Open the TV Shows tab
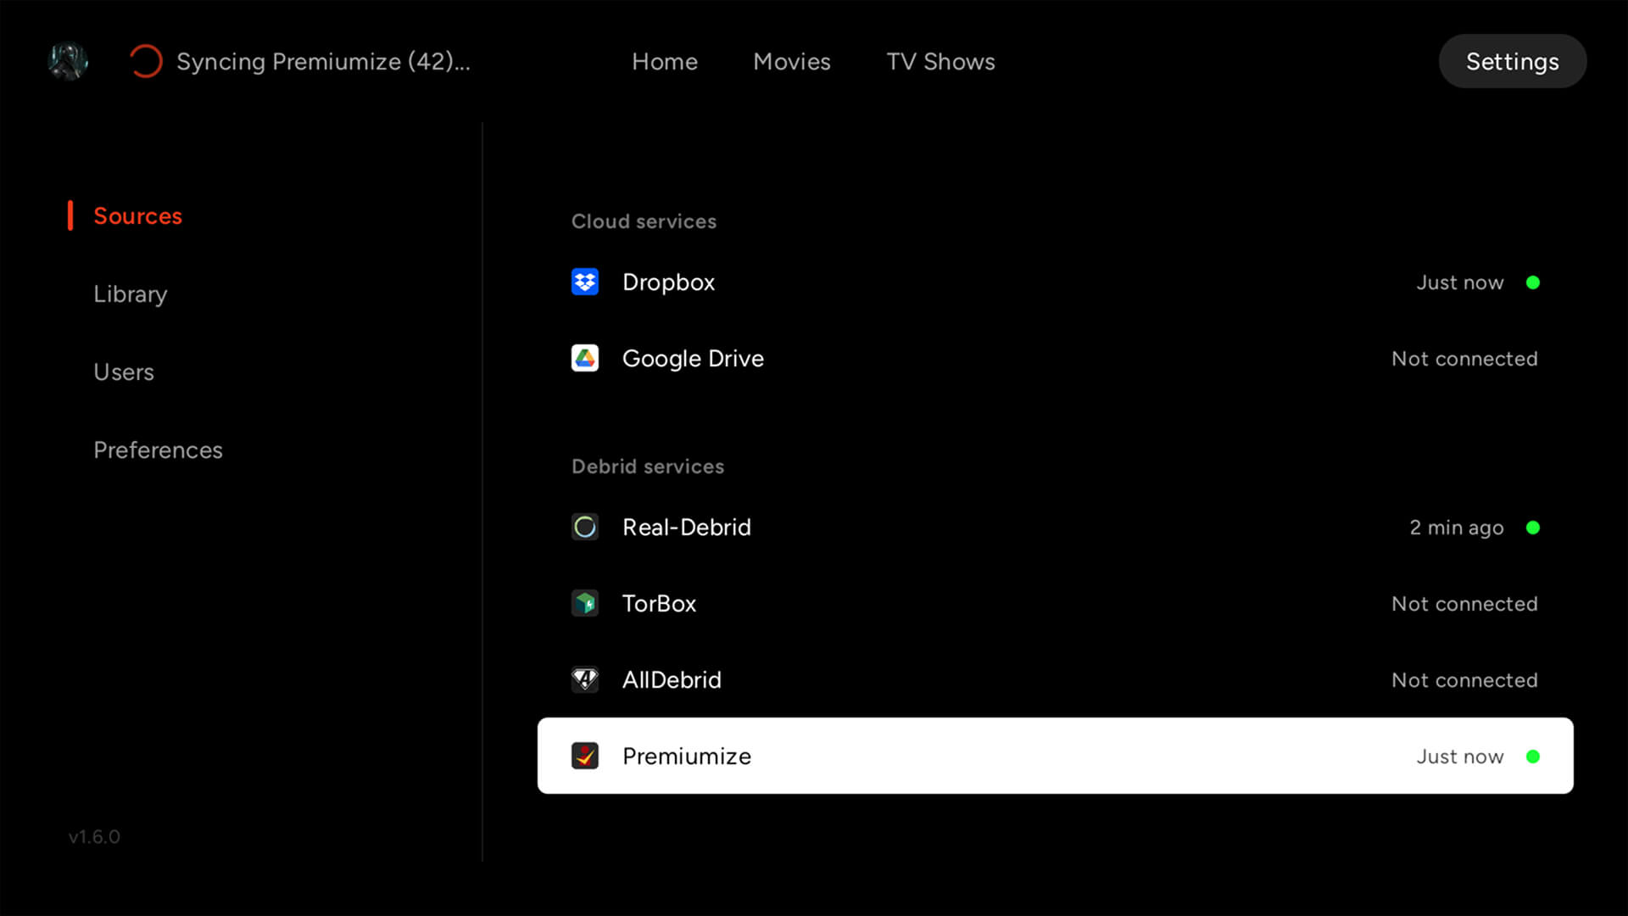Image resolution: width=1628 pixels, height=916 pixels. click(x=941, y=61)
